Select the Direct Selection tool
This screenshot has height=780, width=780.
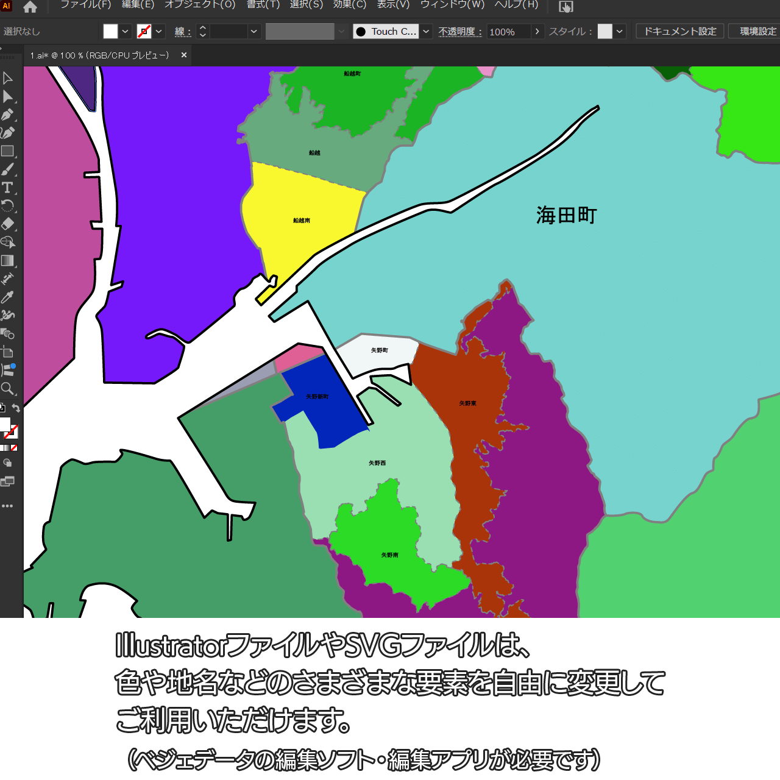[8, 96]
